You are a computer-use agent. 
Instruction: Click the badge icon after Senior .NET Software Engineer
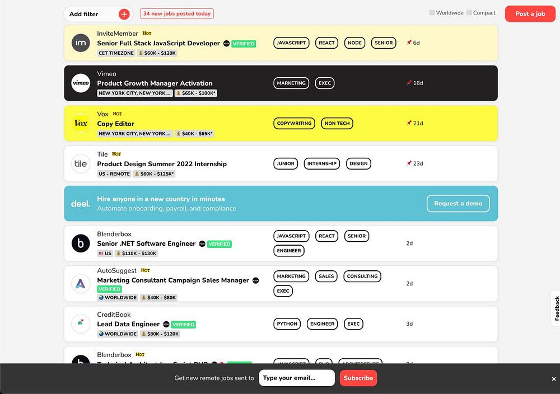(x=202, y=244)
